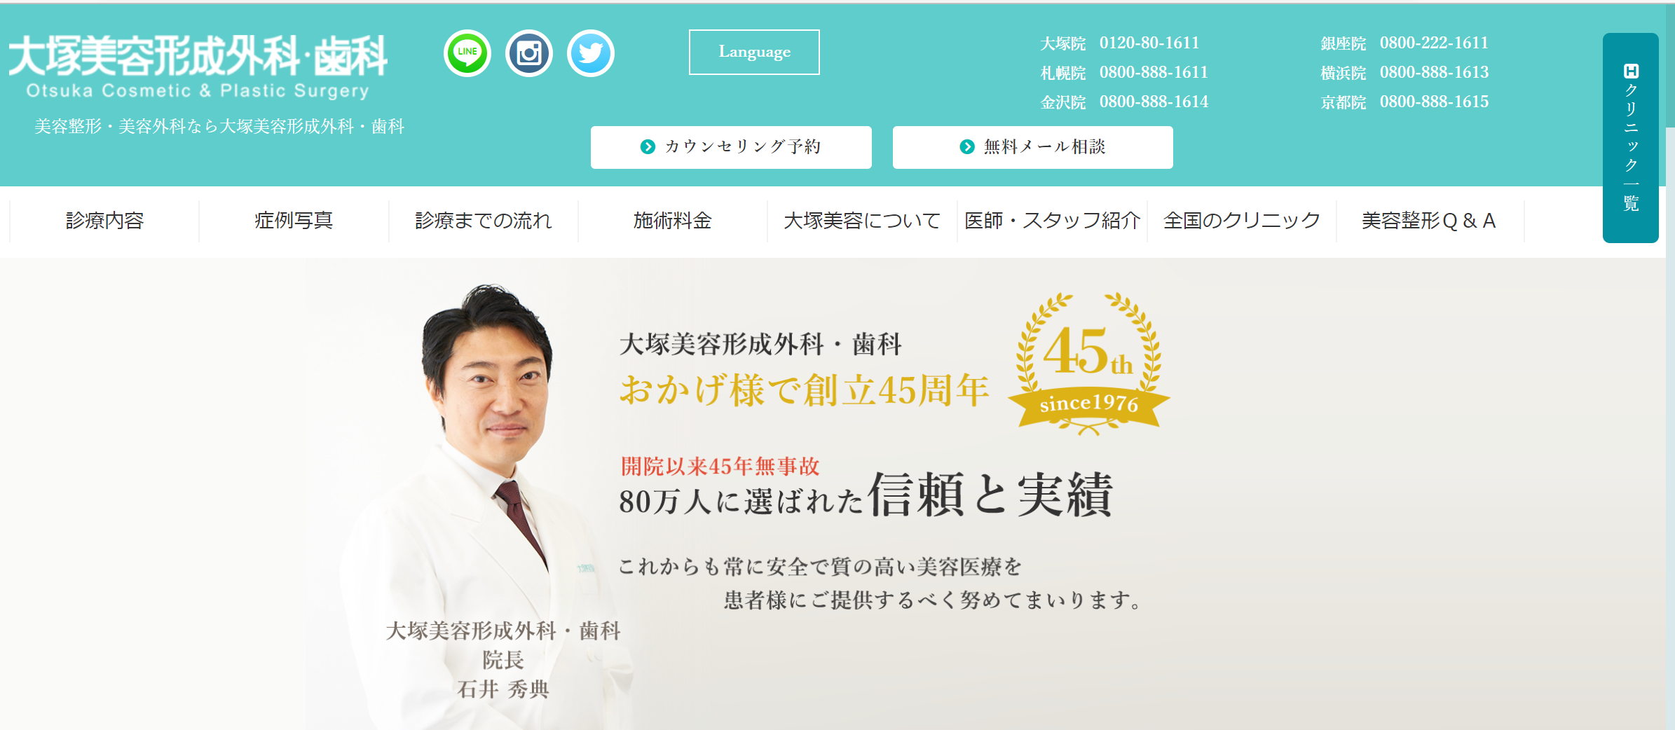Select 医師・スタッフ紹介 navigation item
1675x730 pixels.
(x=1052, y=221)
